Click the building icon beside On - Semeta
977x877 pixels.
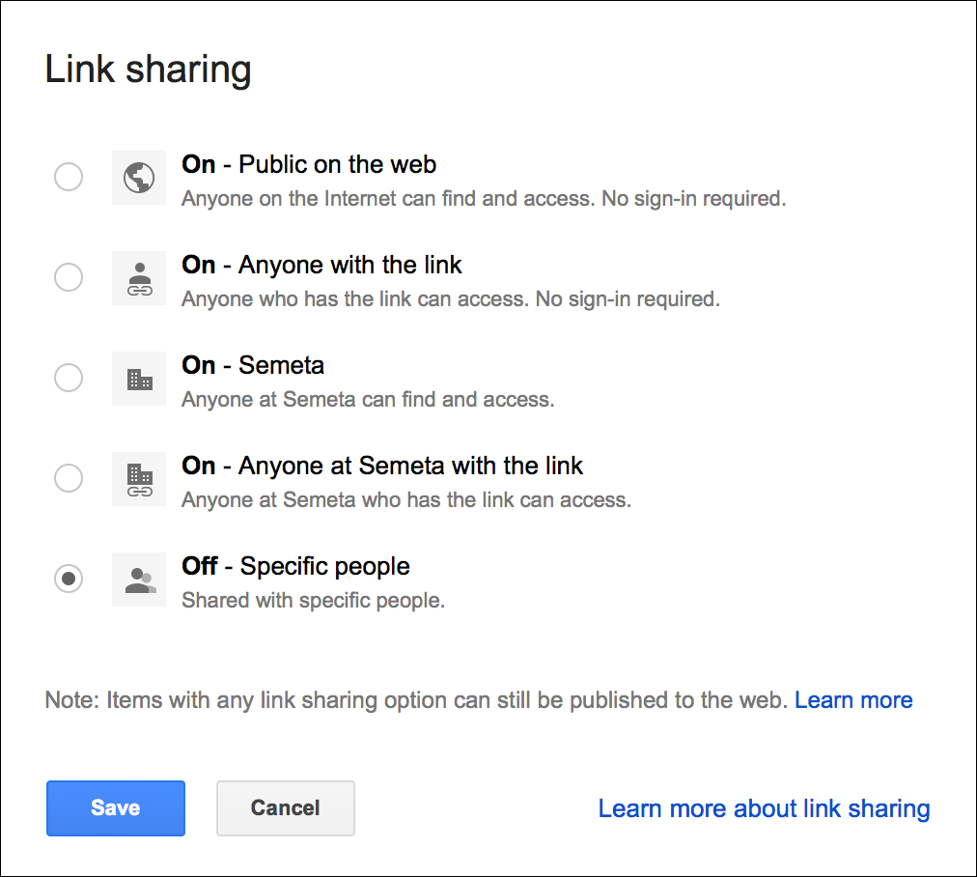tap(139, 379)
